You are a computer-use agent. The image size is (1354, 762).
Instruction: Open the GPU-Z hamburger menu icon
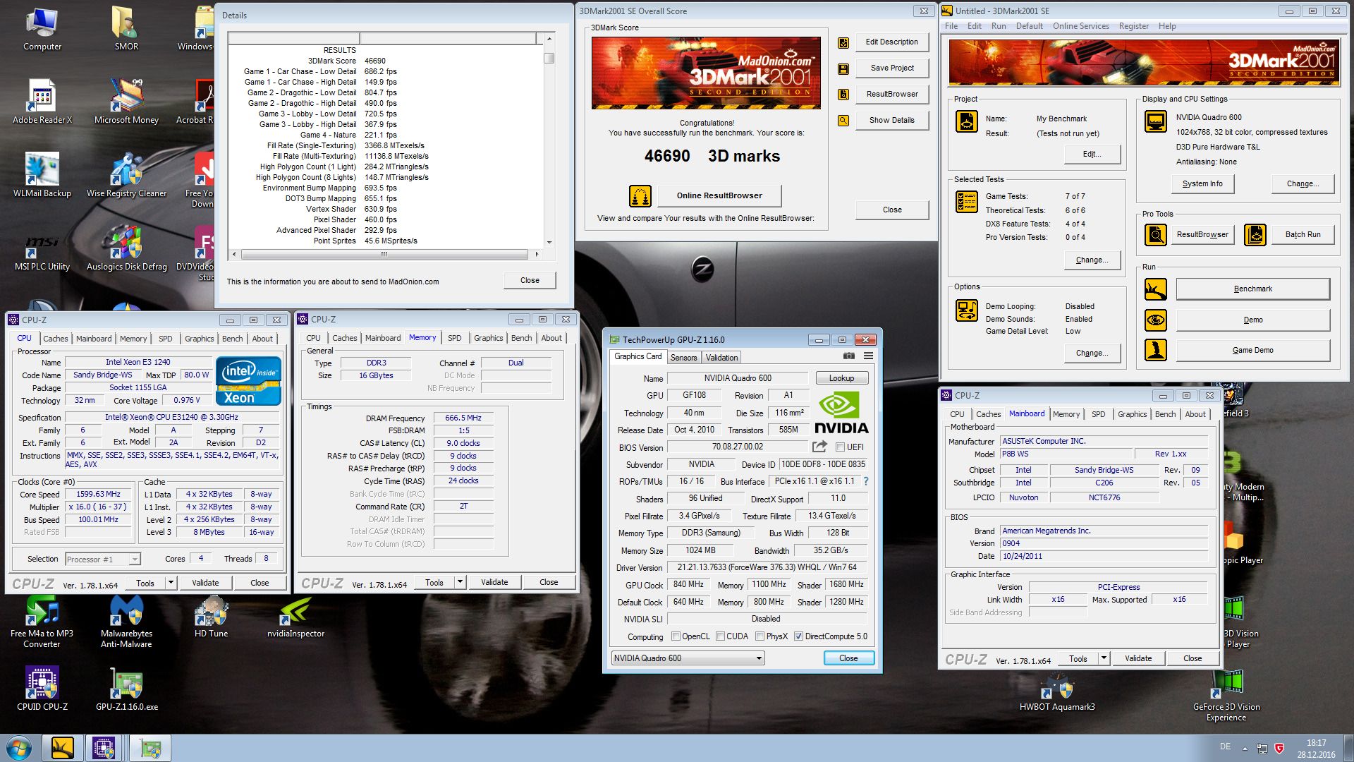868,356
